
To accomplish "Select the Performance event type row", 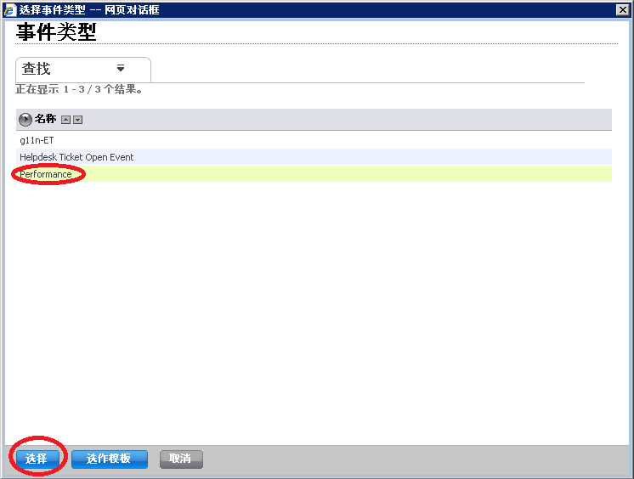I will point(314,174).
